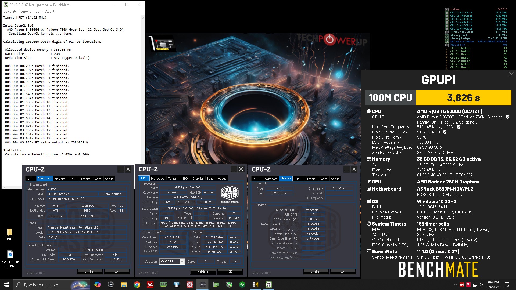Image resolution: width=516 pixels, height=290 pixels.
Task: Click Validate in the CPU-Z Memory window
Action: coord(316,272)
